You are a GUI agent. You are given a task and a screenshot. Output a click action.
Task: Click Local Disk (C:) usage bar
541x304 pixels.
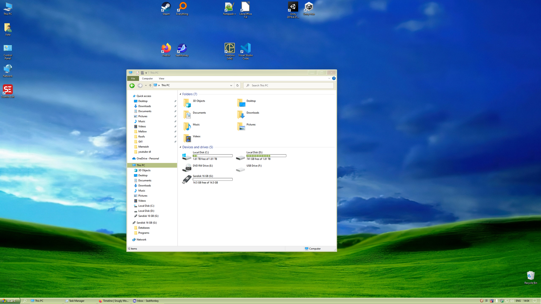tap(212, 156)
